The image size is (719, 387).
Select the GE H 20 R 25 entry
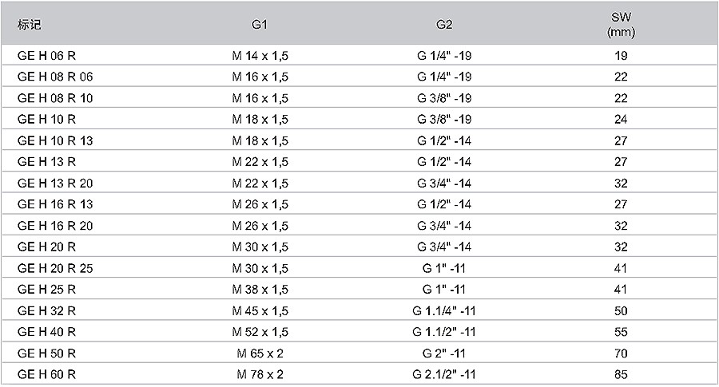coord(55,268)
